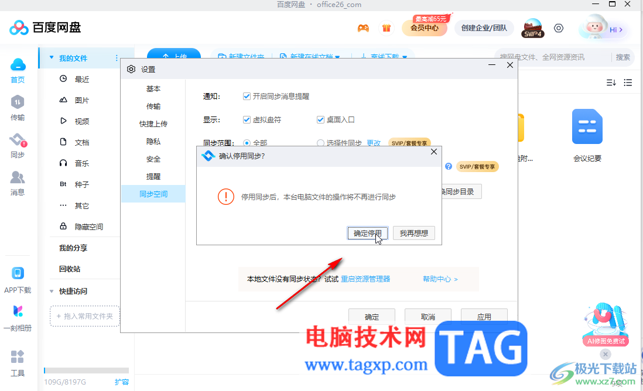Switch to list view icon
The height and width of the screenshot is (391, 643).
coord(628,83)
